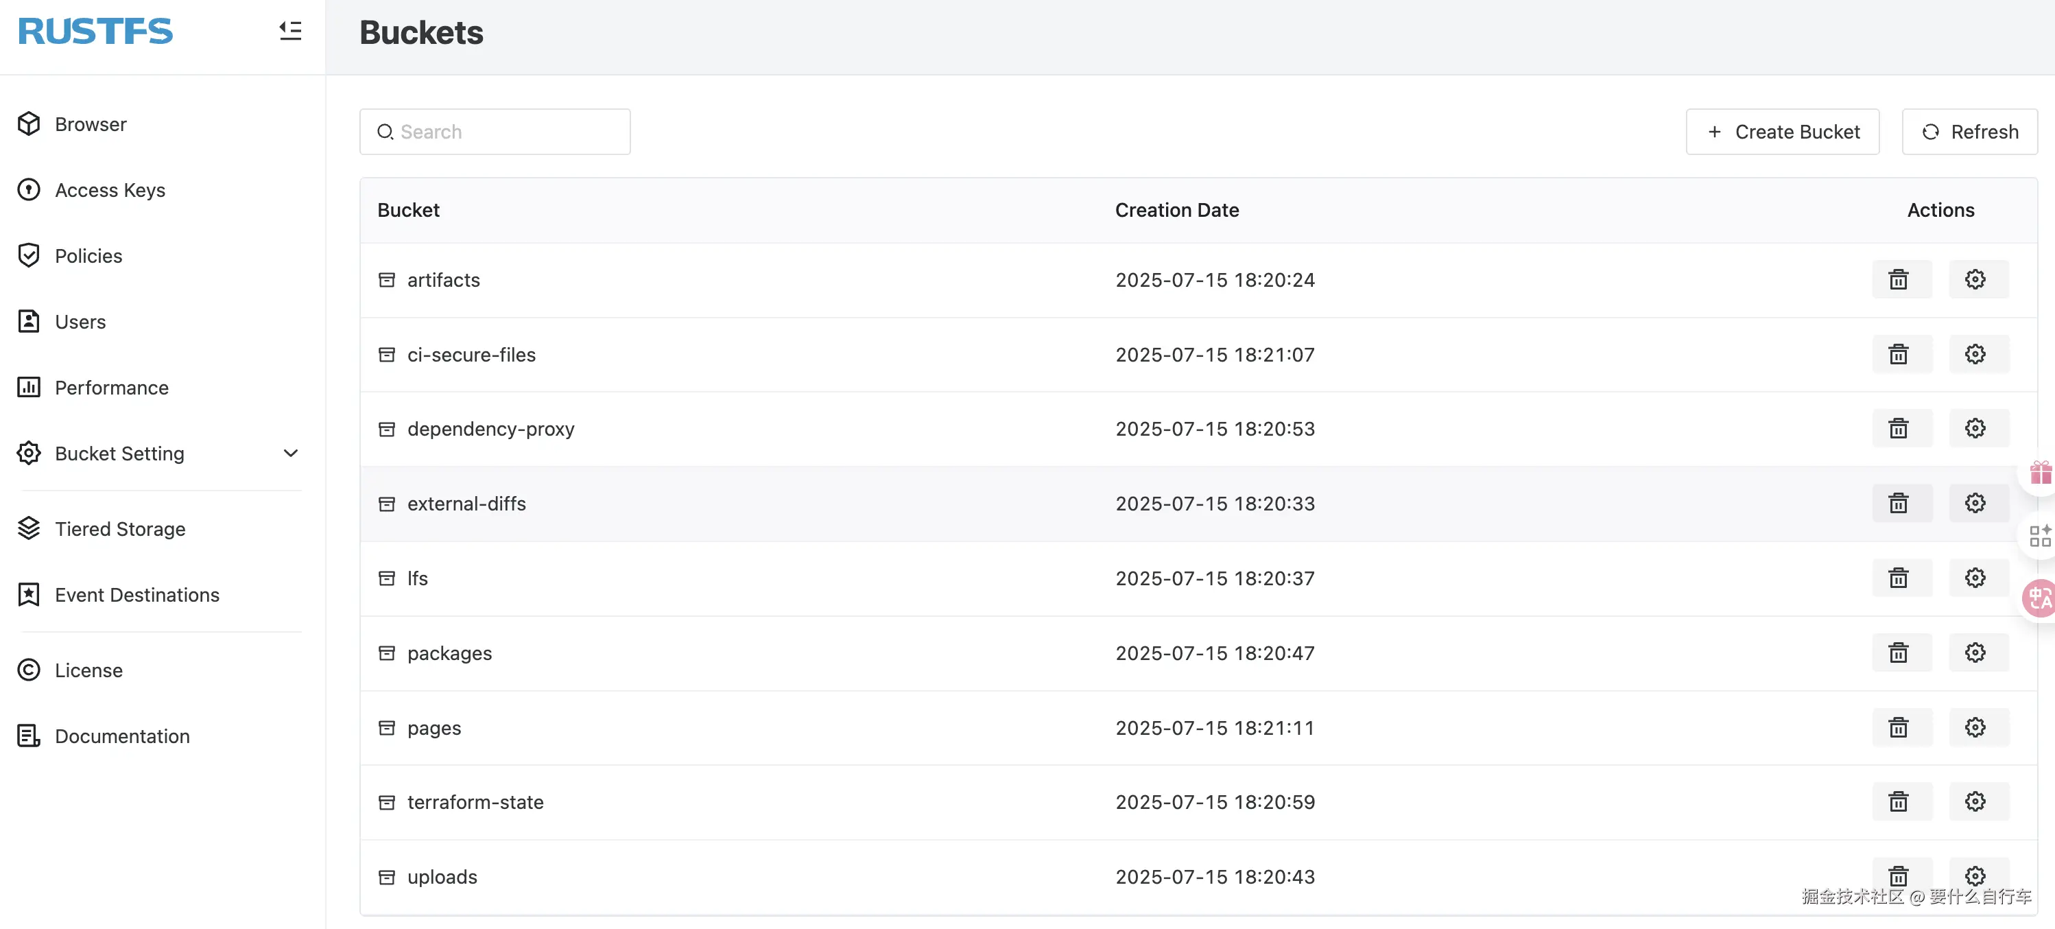Delete the pages bucket
Screen dimensions: 2055x929
(x=1898, y=727)
